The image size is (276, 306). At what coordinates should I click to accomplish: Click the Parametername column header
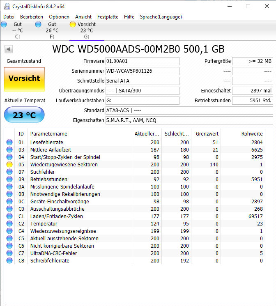[x=80, y=133]
